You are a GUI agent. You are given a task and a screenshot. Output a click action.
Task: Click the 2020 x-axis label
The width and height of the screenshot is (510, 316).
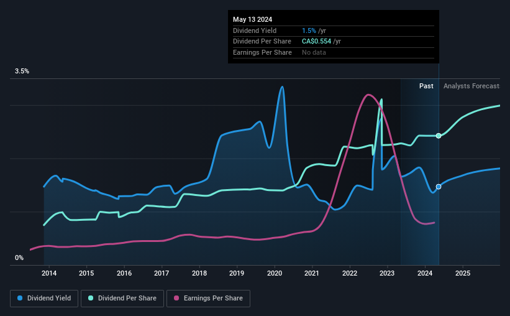[x=275, y=273]
